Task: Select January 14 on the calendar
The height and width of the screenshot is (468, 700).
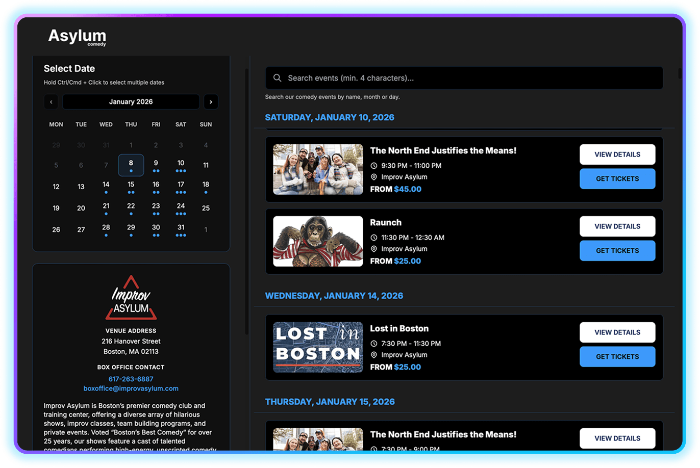Action: (106, 187)
